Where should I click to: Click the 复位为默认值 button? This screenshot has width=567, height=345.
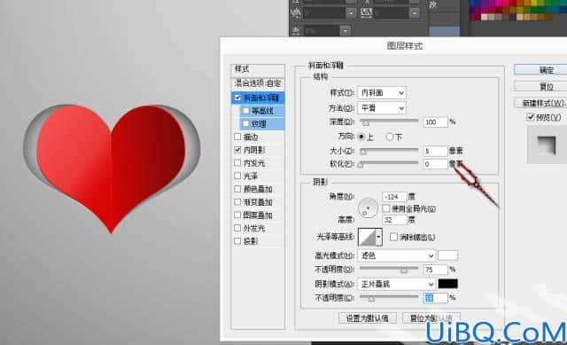[x=431, y=318]
